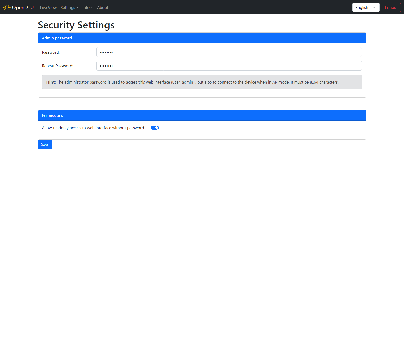Expand the Settings navigation dropdown

tap(69, 8)
